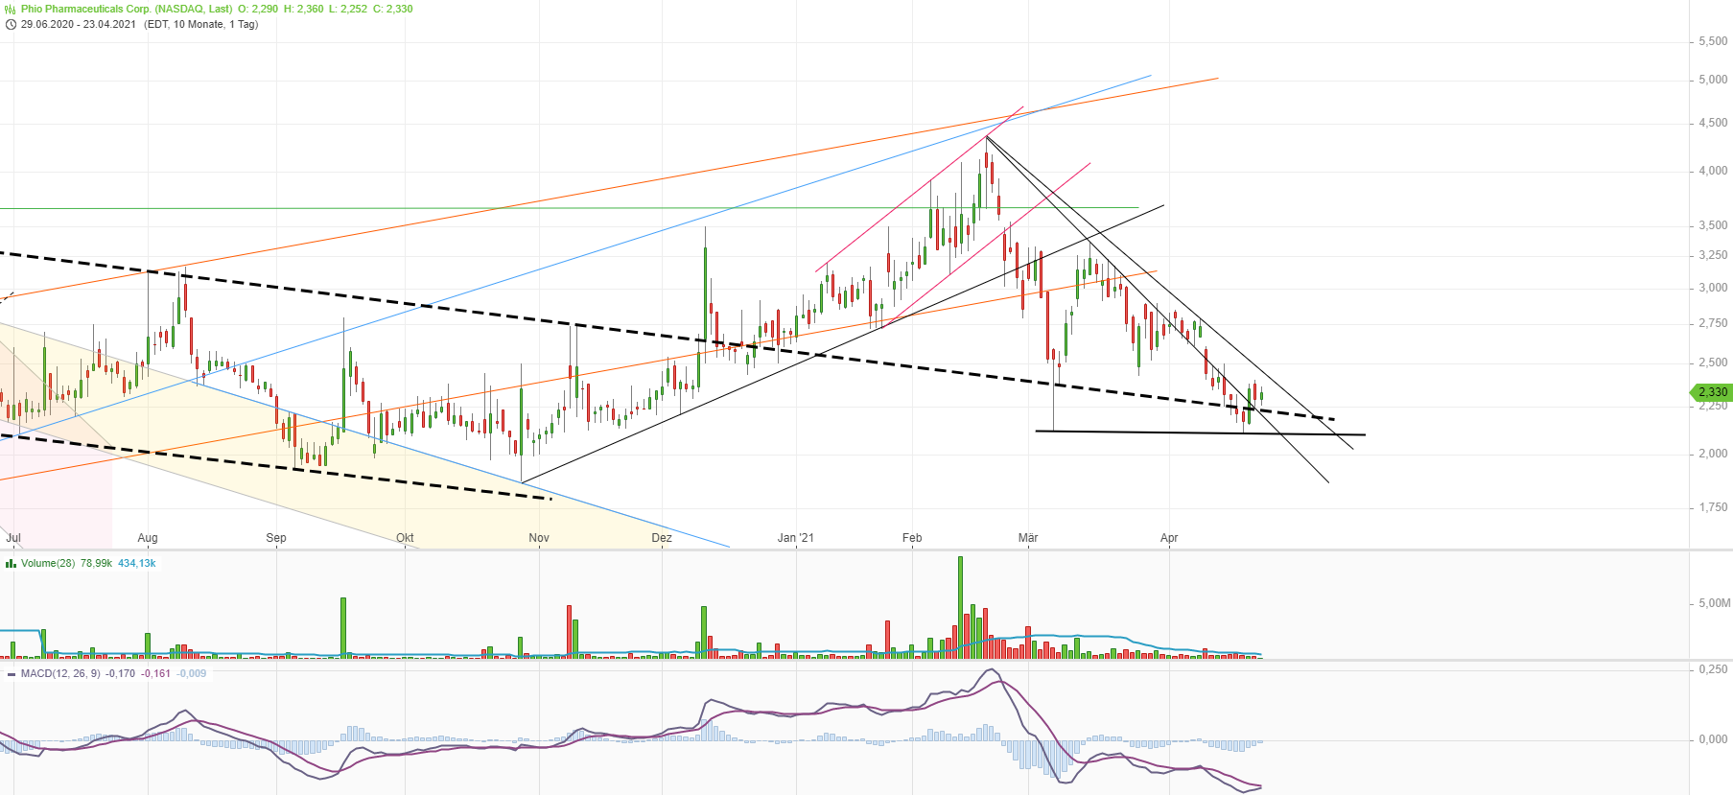
Task: Open the Volume(28) indicator label
Action: 48,563
